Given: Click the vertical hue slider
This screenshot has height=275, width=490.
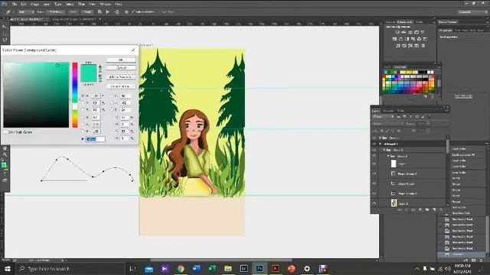Looking at the screenshot, I should click(x=75, y=95).
